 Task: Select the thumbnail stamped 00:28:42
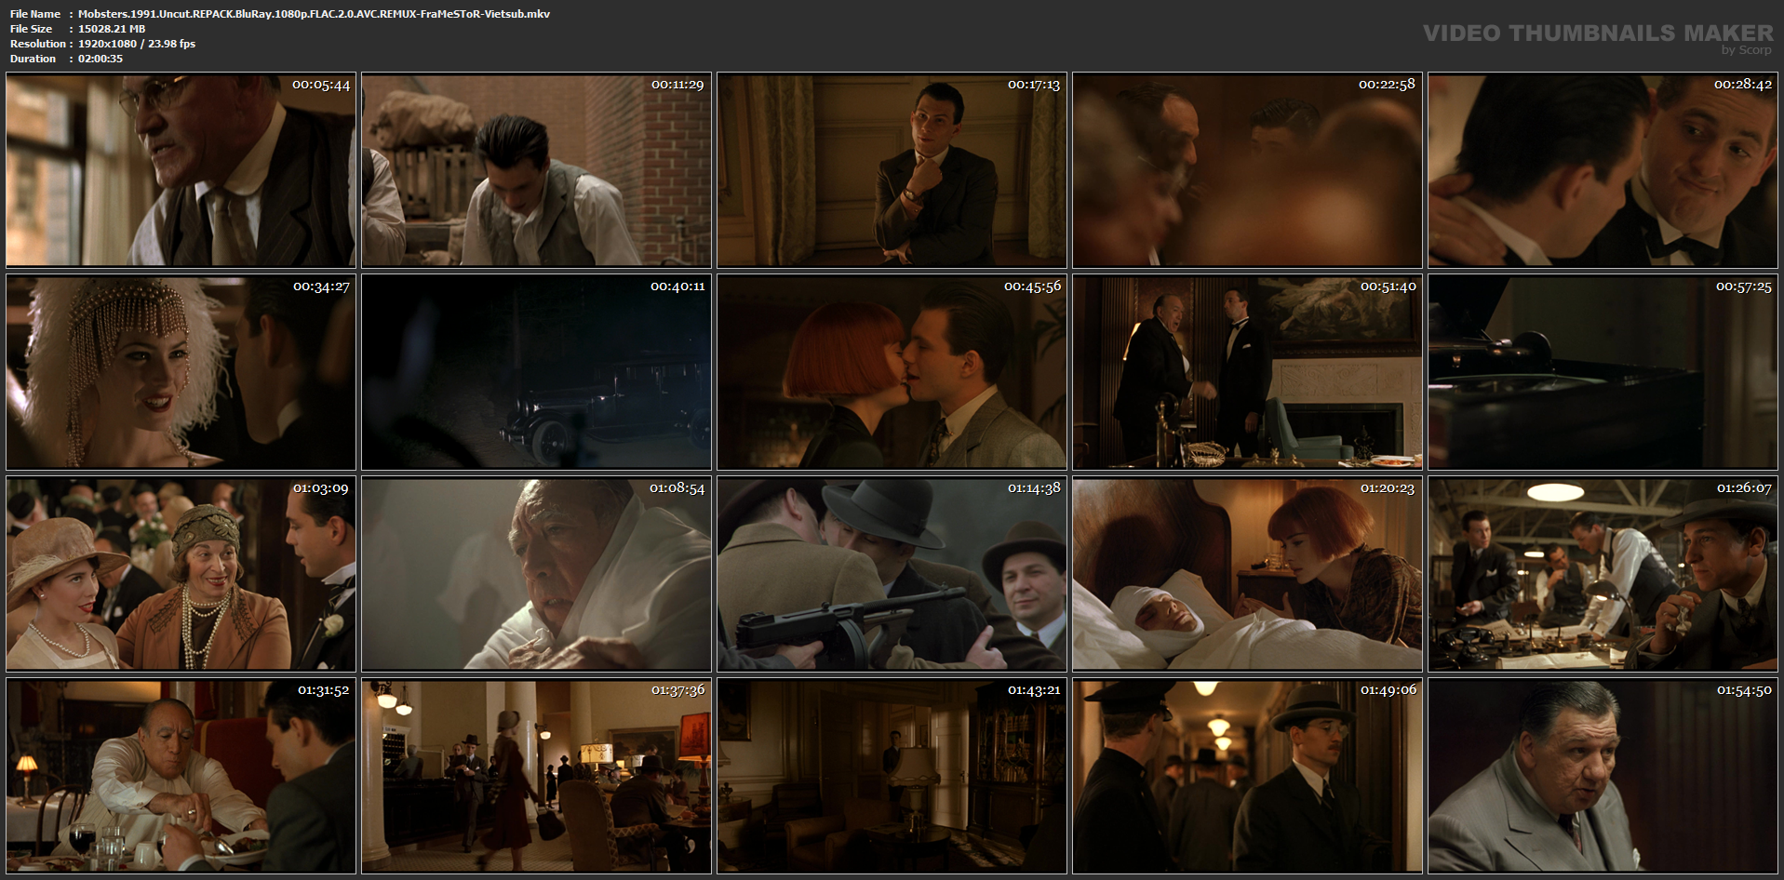click(x=1603, y=170)
